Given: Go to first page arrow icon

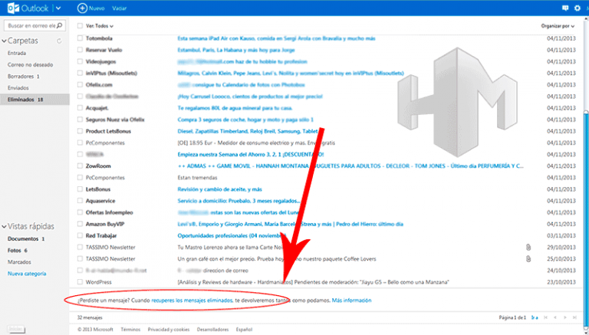Looking at the screenshot, I should pos(545,317).
